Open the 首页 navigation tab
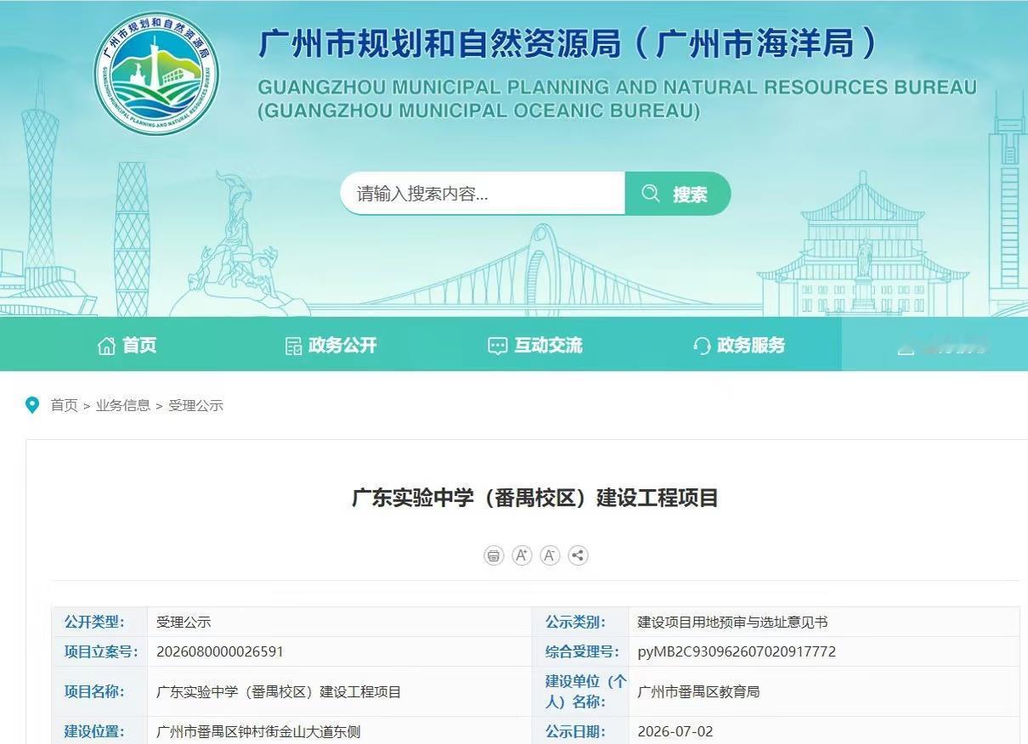 click(x=127, y=345)
